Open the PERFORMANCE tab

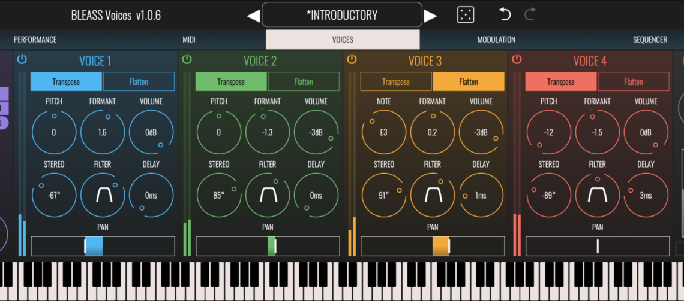(35, 39)
